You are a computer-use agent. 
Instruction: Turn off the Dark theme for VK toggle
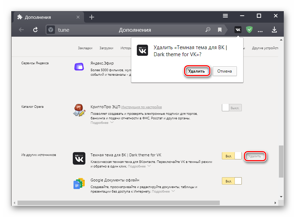(232, 156)
